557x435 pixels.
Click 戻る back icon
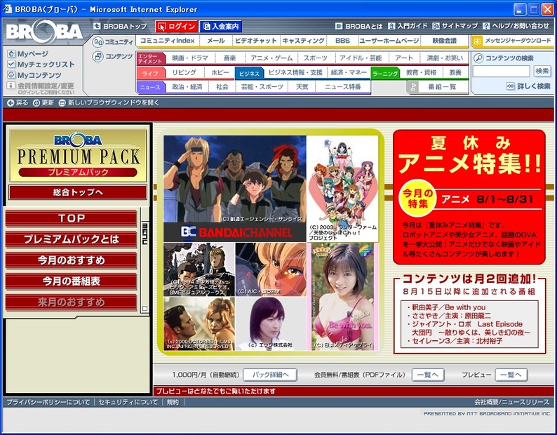pyautogui.click(x=11, y=103)
